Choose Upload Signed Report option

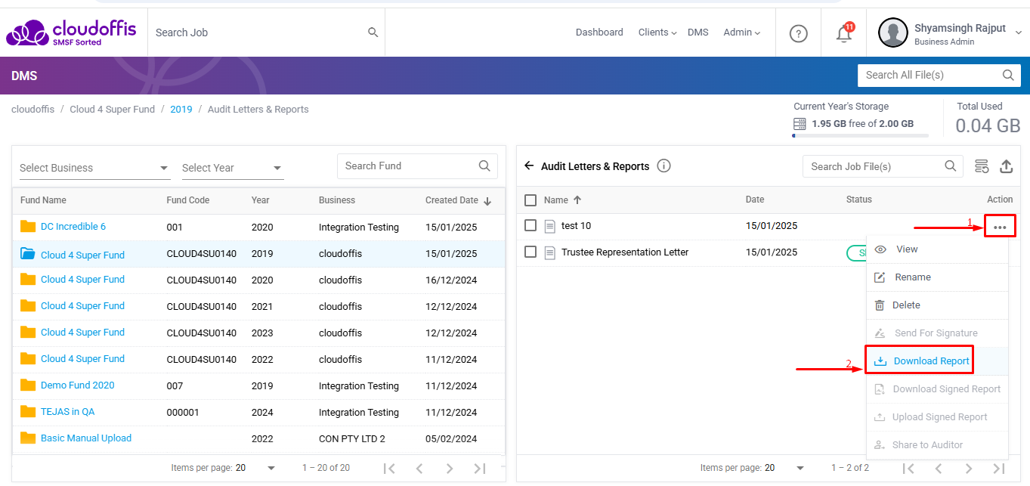937,417
